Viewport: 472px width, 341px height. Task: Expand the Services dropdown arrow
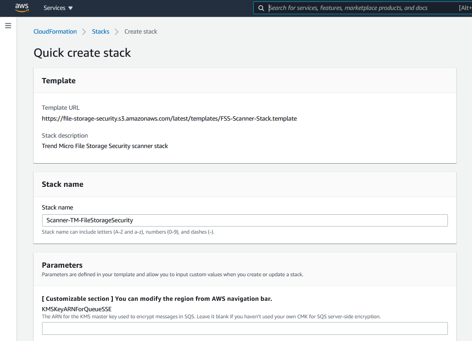click(71, 8)
